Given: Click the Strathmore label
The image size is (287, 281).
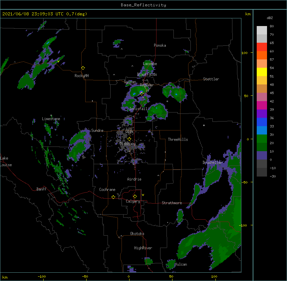Looking at the screenshot, I should [x=172, y=203].
